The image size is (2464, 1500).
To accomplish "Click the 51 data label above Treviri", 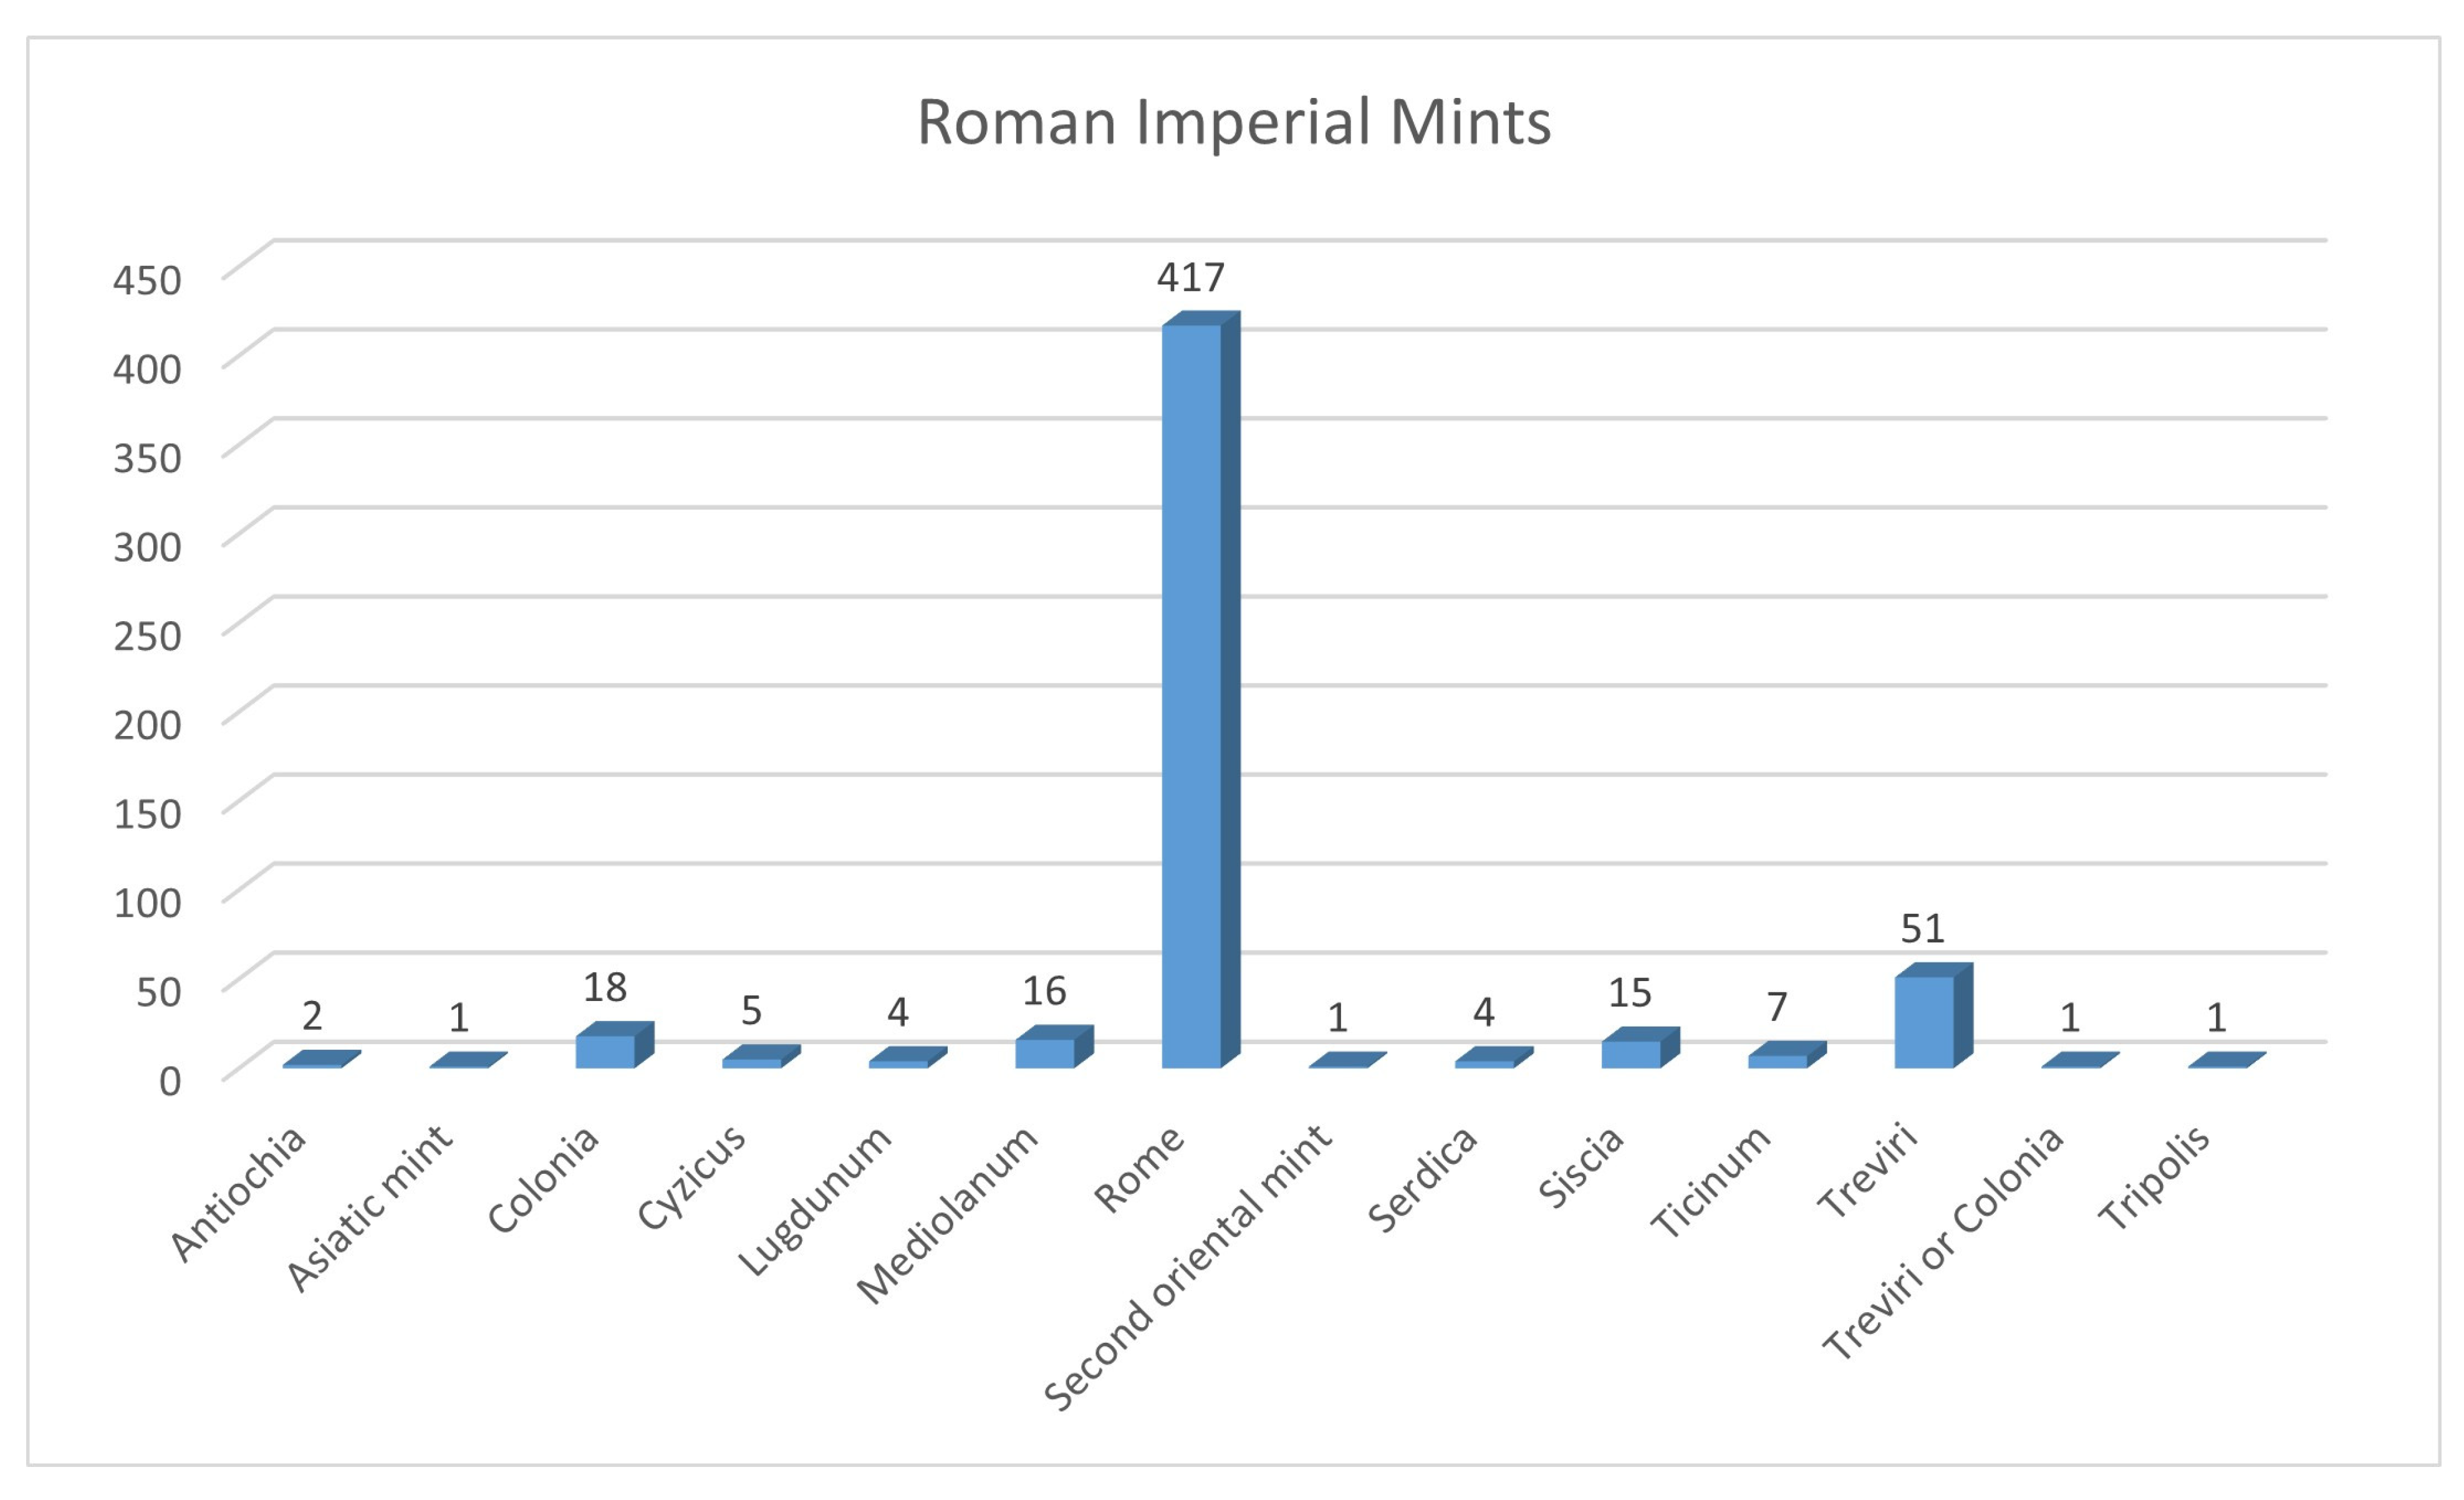I will coord(1923,929).
